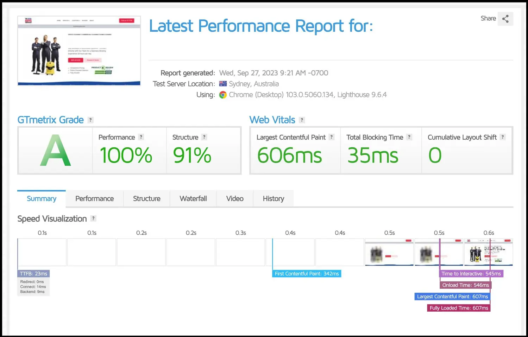Screen dimensions: 528x337
Task: Click the Structure score help icon
Action: click(x=204, y=137)
